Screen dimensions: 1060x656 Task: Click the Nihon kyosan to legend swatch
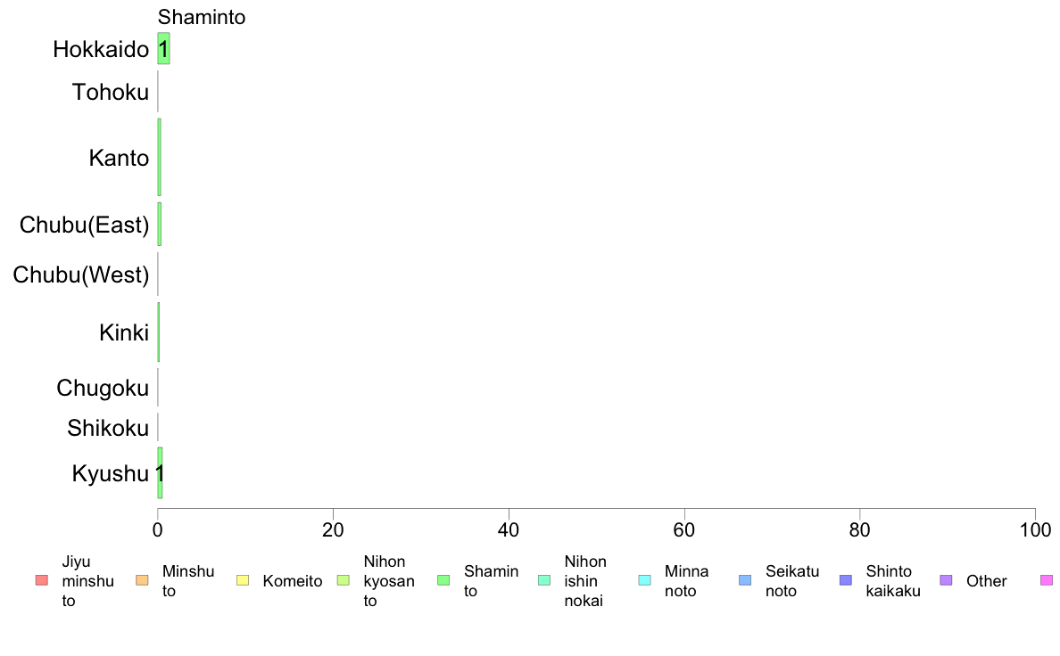click(344, 580)
